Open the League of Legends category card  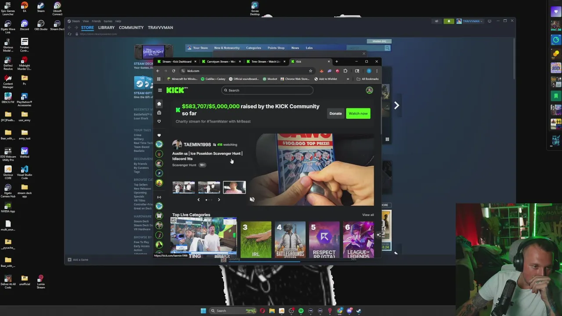(x=358, y=240)
